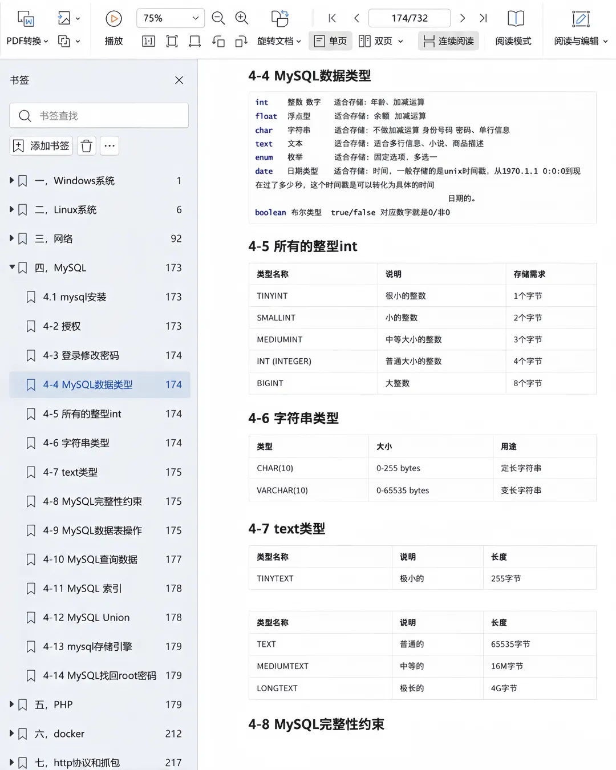Image resolution: width=616 pixels, height=770 pixels.
Task: Click the PDF to image export icon
Action: (x=64, y=18)
